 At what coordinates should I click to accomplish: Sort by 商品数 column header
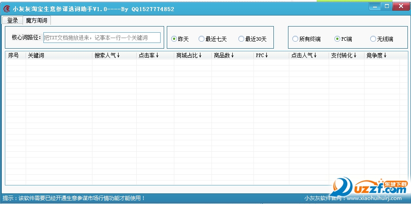233,55
